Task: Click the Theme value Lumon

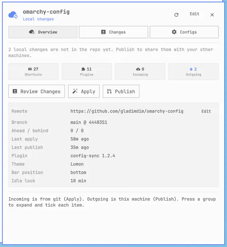Action: coord(77,164)
